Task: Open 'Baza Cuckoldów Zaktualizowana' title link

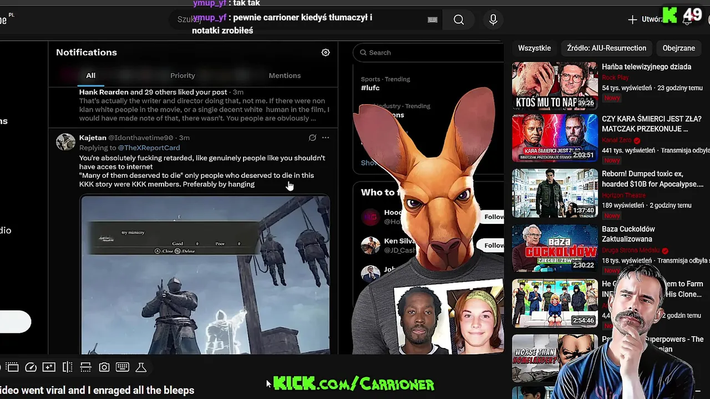Action: point(628,234)
